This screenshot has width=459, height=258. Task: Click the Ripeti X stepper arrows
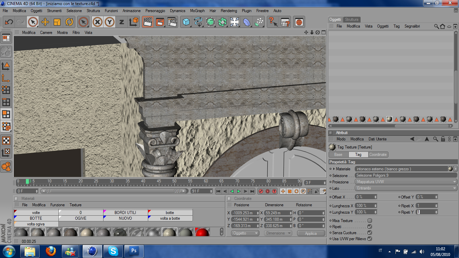coord(436,206)
